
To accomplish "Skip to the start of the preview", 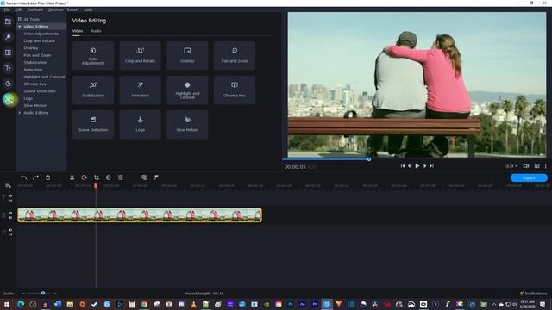I will point(403,166).
